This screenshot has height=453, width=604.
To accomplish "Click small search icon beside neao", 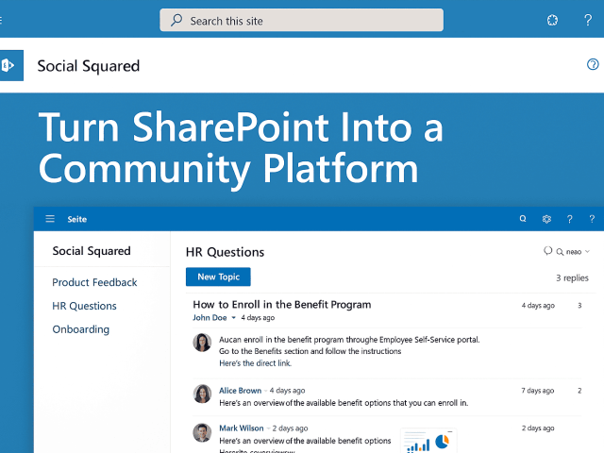I will [x=560, y=252].
